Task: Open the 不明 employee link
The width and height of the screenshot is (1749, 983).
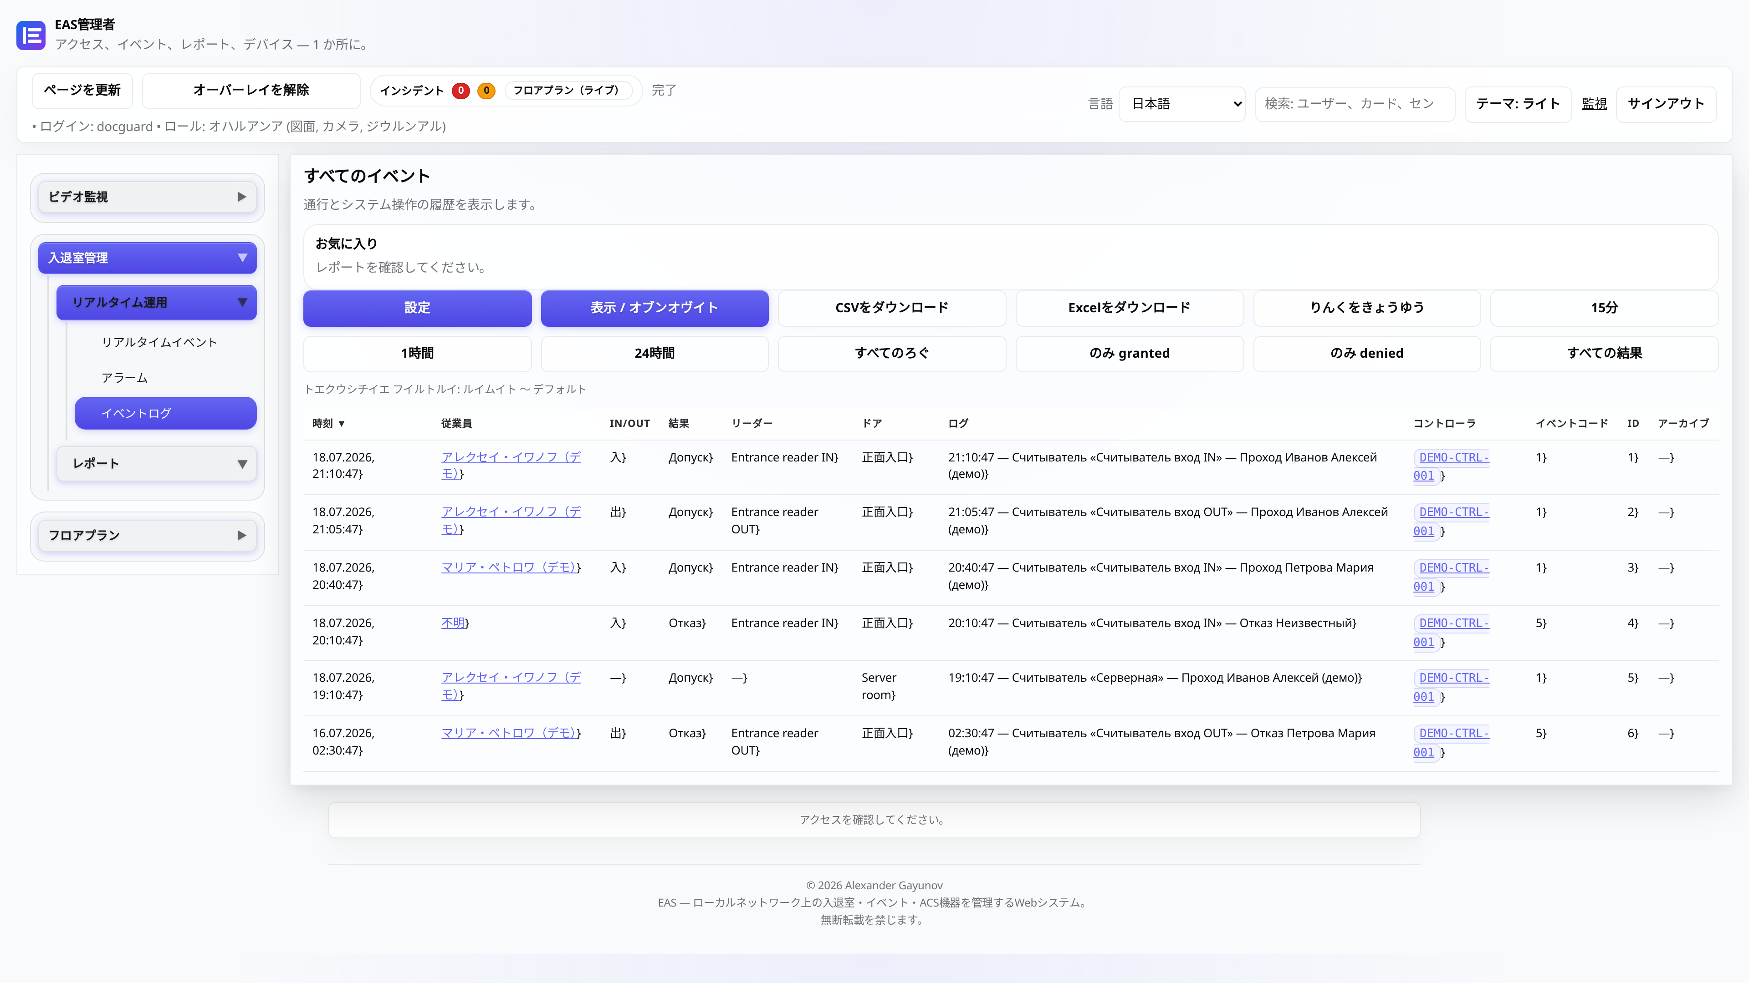Action: [x=453, y=623]
